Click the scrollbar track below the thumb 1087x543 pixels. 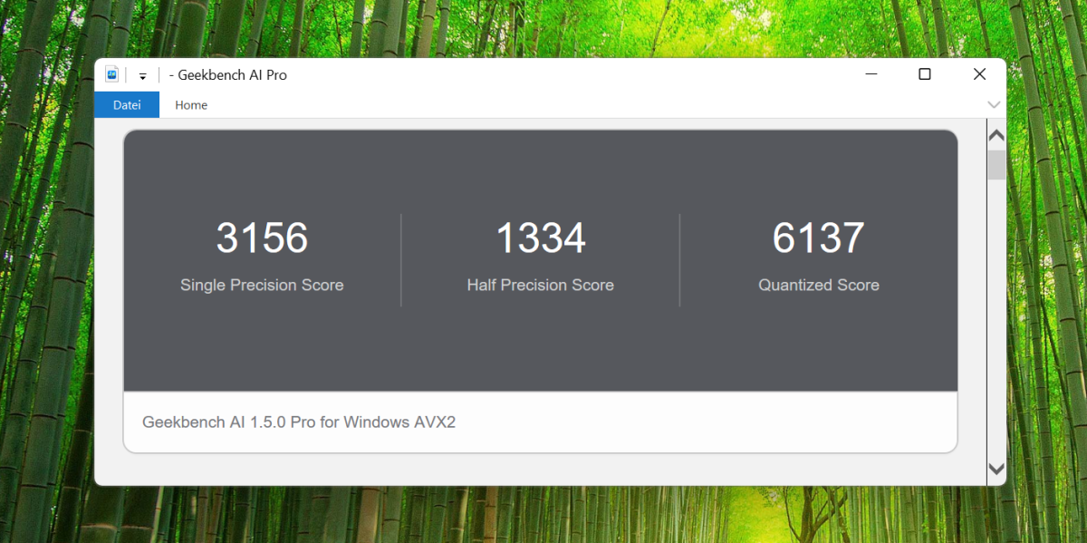[x=996, y=317]
